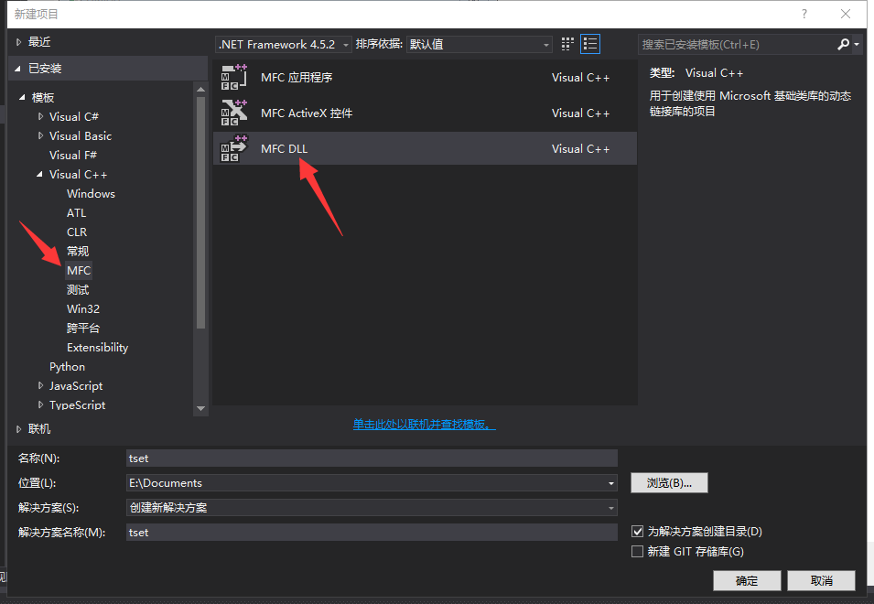The image size is (874, 604).
Task: Switch to small icons view
Action: [x=567, y=44]
